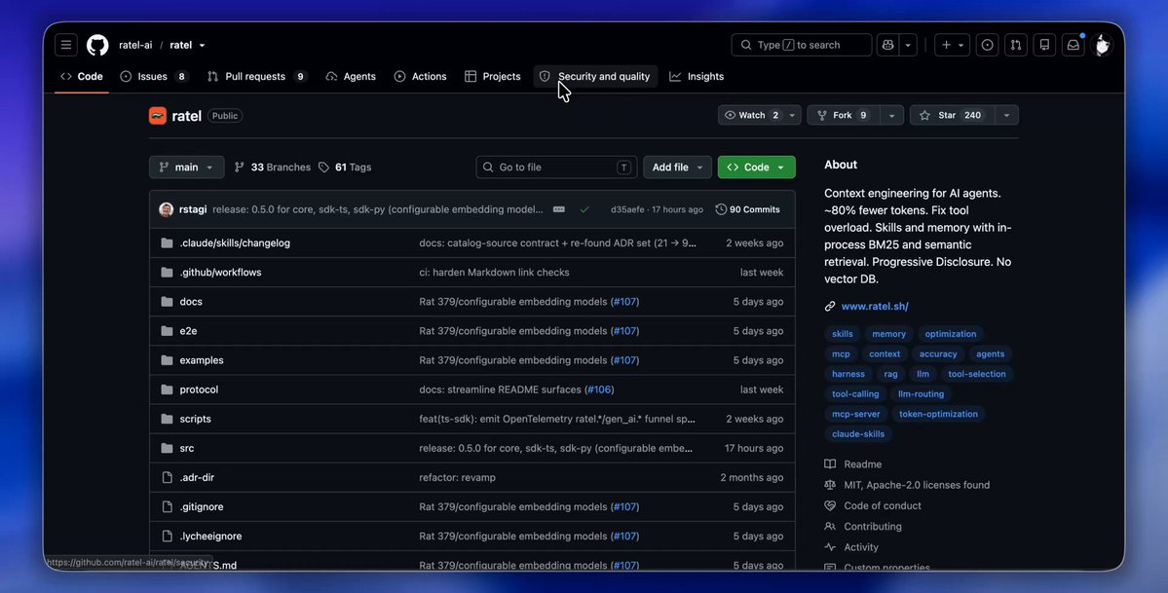Image resolution: width=1168 pixels, height=593 pixels.
Task: Expand the Add file dropdown
Action: tap(677, 167)
